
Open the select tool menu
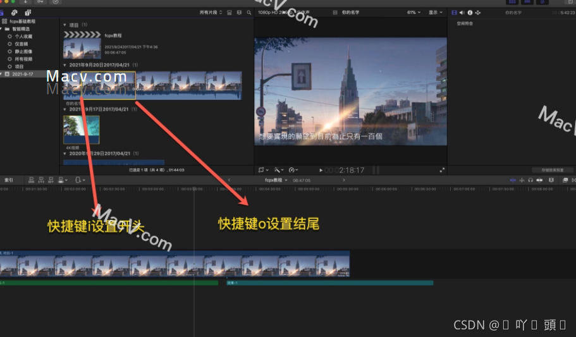(x=80, y=180)
